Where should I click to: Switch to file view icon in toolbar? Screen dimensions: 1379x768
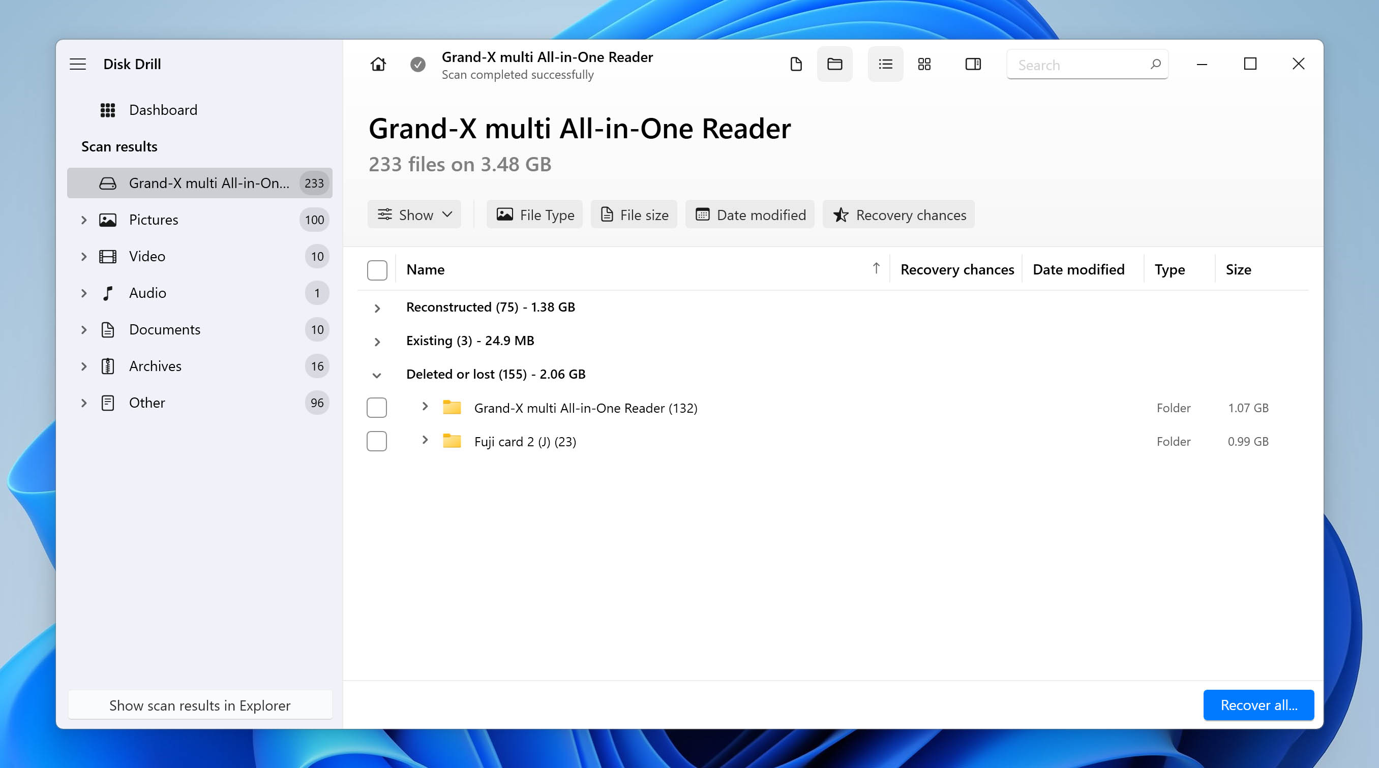(x=796, y=64)
